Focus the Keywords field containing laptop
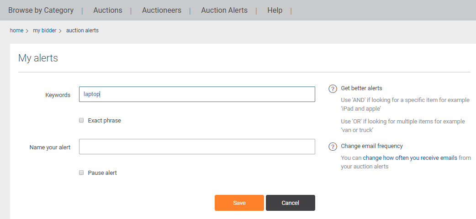This screenshot has width=476, height=219. tap(197, 94)
